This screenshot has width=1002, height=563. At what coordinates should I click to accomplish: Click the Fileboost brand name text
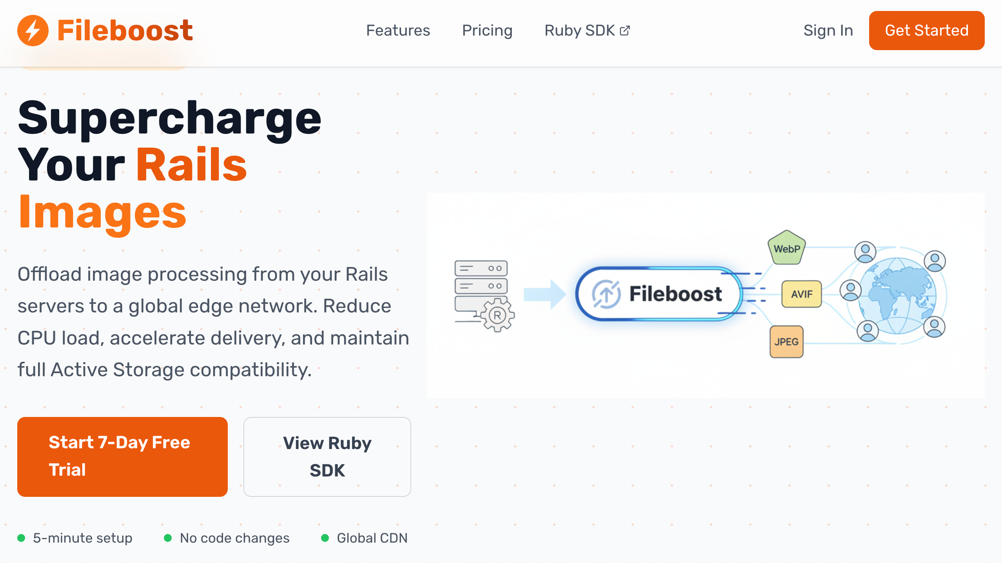[125, 31]
